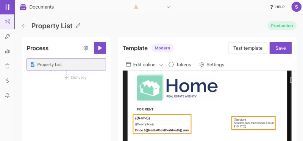Add a Delivery step
The image size is (303, 141).
tap(75, 78)
